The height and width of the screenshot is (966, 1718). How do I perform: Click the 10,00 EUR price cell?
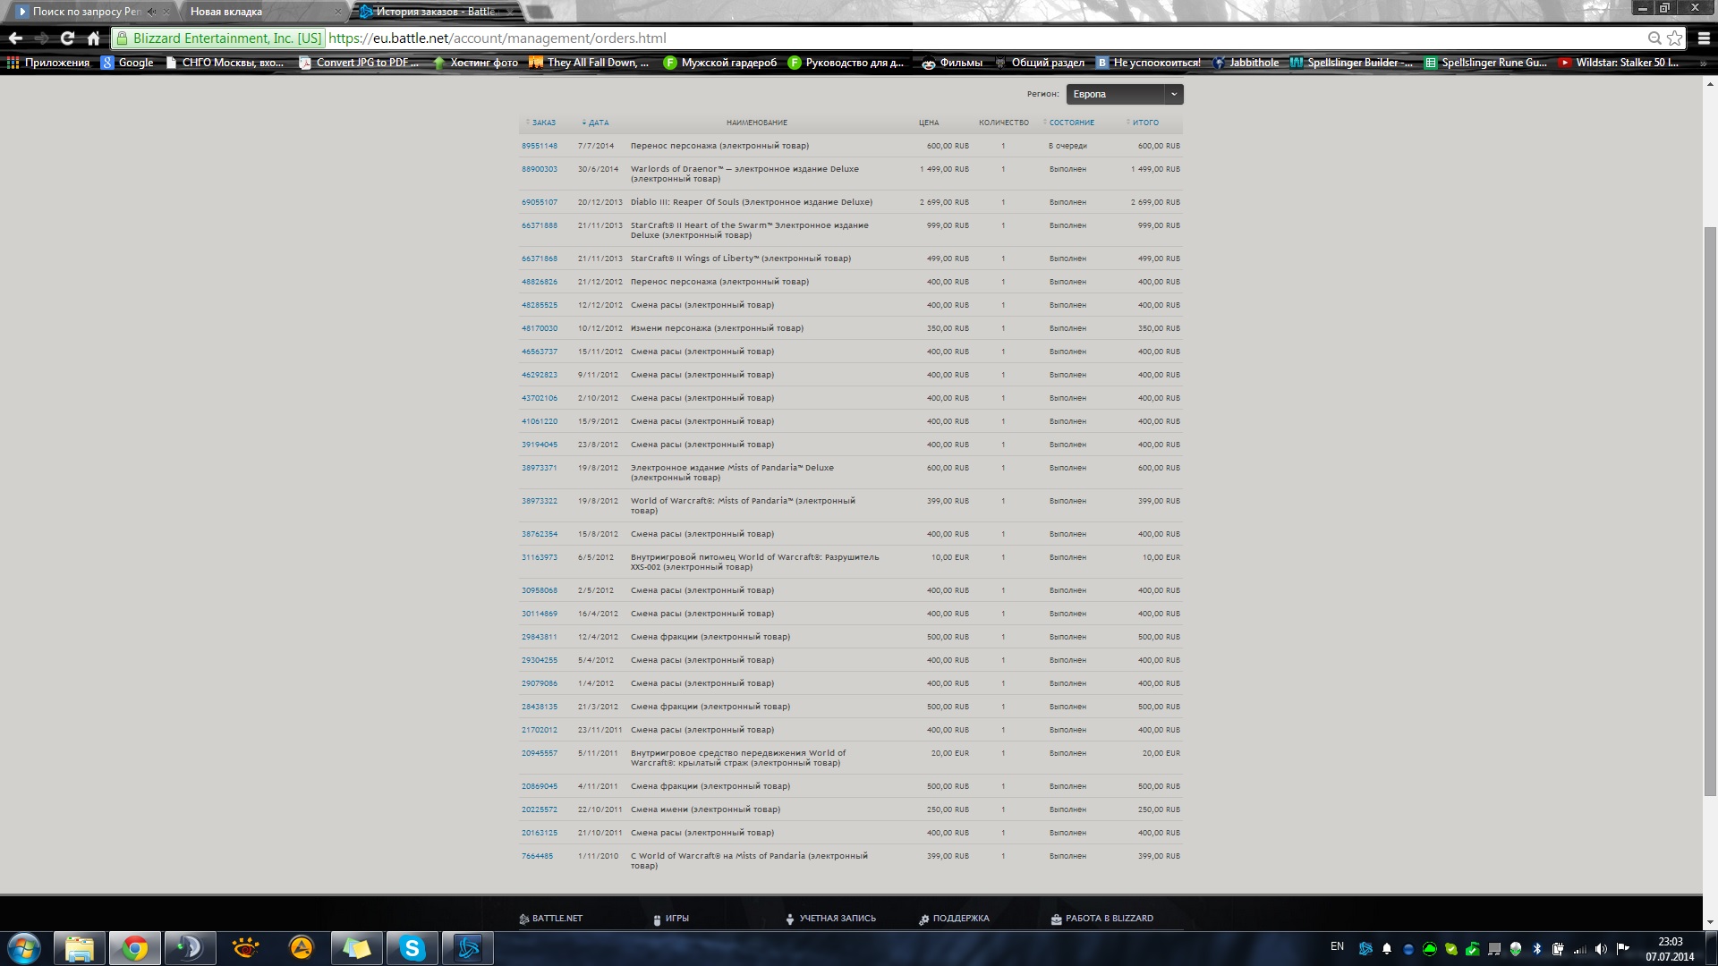click(x=950, y=557)
